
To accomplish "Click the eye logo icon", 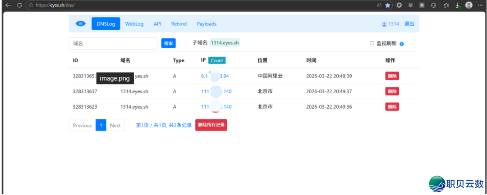I will click(81, 24).
